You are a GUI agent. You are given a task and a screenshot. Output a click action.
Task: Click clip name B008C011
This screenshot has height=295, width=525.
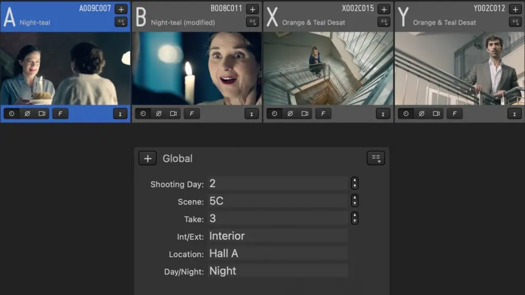tap(226, 8)
